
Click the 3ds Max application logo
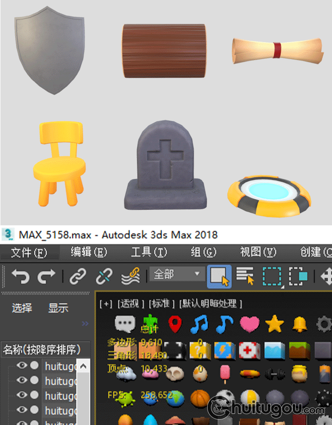coord(8,234)
